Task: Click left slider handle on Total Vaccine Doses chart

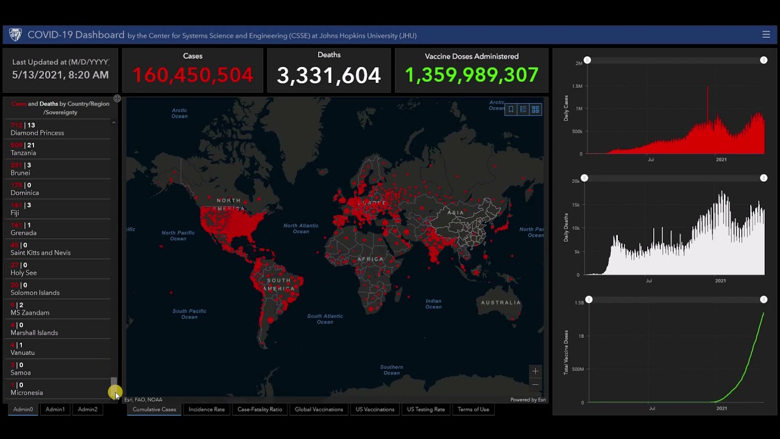Action: [589, 299]
